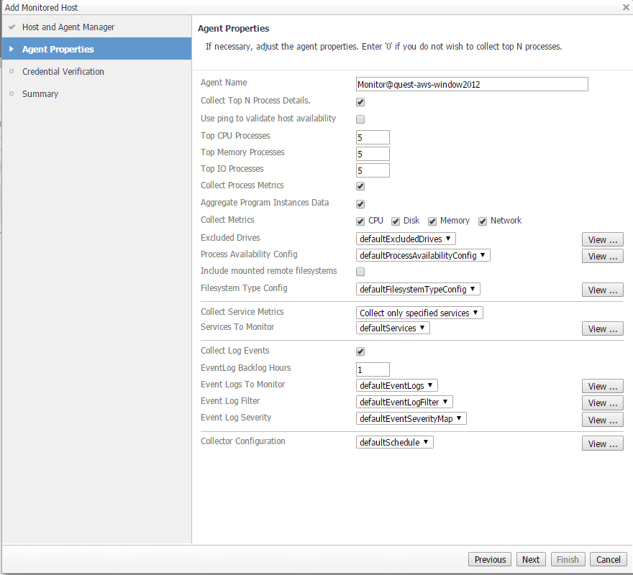Uncheck the Disk metrics checkbox
Image resolution: width=633 pixels, height=575 pixels.
click(x=396, y=221)
